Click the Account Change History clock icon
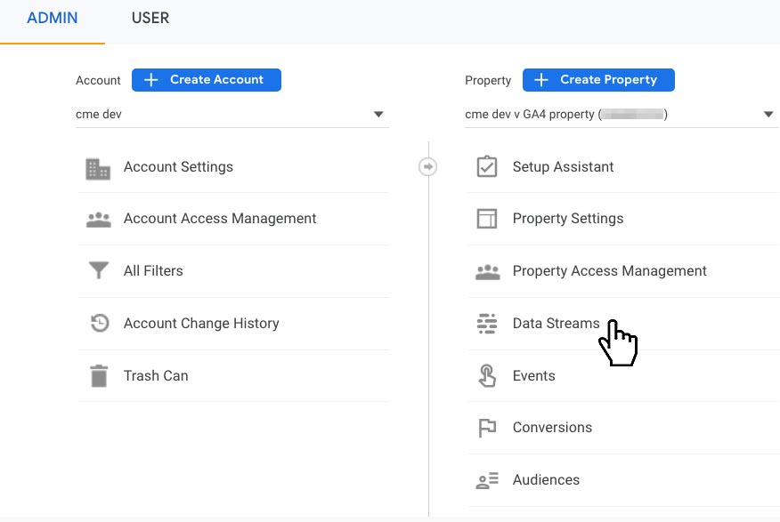780x522 pixels. point(100,324)
